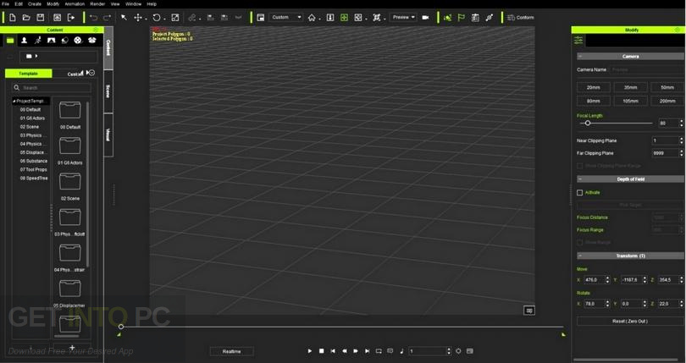686x363 pixels.
Task: Click the Realtime button
Action: click(x=232, y=351)
